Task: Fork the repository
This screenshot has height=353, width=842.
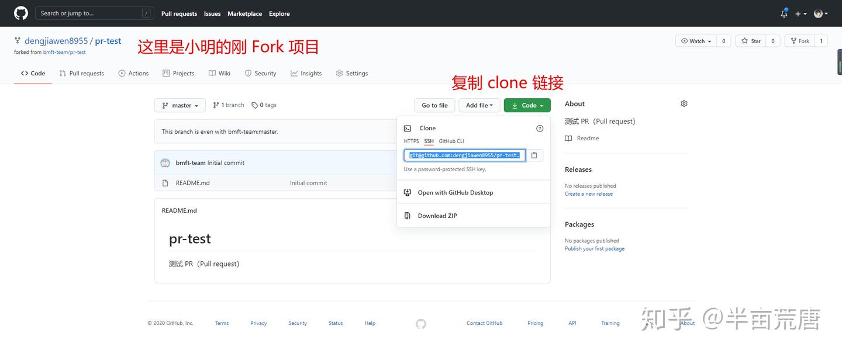Action: pos(799,41)
